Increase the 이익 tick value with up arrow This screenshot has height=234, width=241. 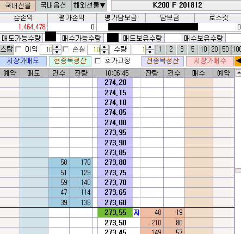57,47
